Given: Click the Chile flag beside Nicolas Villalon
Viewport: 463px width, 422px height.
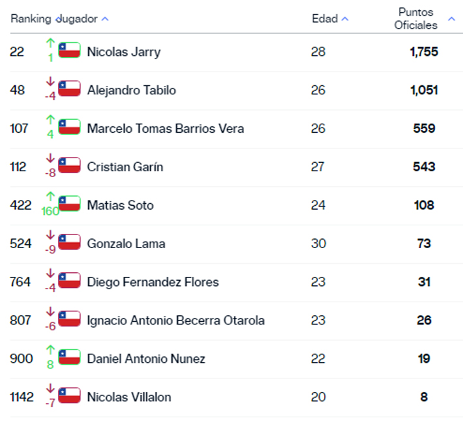Looking at the screenshot, I should click(x=69, y=395).
